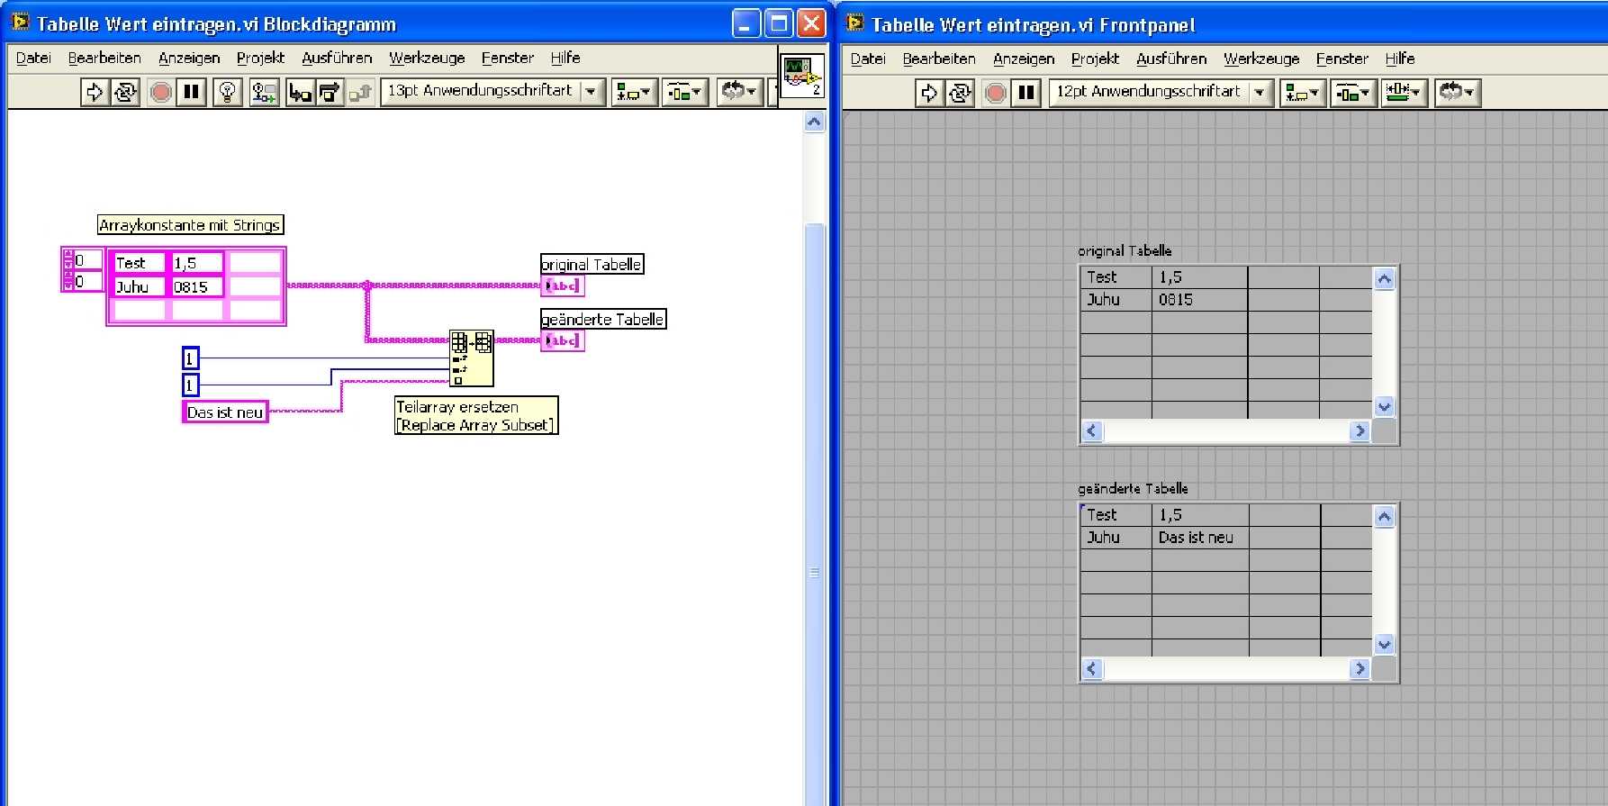Click the Replace Array Subset function node
This screenshot has width=1608, height=806.
coord(471,358)
